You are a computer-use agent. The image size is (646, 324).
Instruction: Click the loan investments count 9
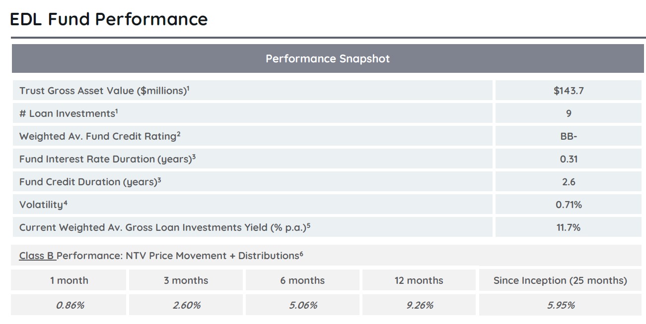click(x=569, y=113)
